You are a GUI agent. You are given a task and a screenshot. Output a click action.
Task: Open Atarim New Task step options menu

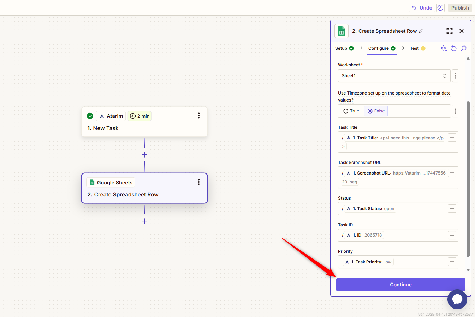(x=199, y=116)
